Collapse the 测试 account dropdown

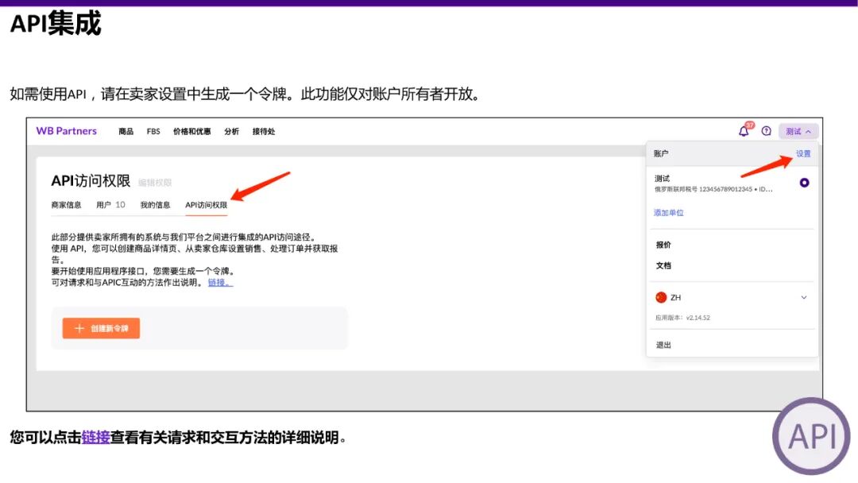coord(797,130)
